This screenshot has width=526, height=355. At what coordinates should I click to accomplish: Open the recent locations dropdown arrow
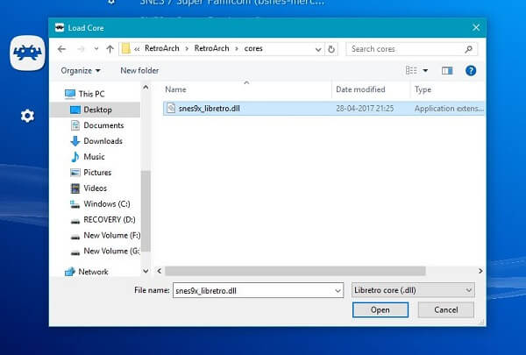[96, 49]
